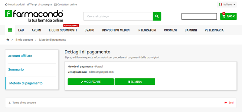This screenshot has width=242, height=112.
Task: Select Metodo di pagamento in sidebar
Action: 26,83
